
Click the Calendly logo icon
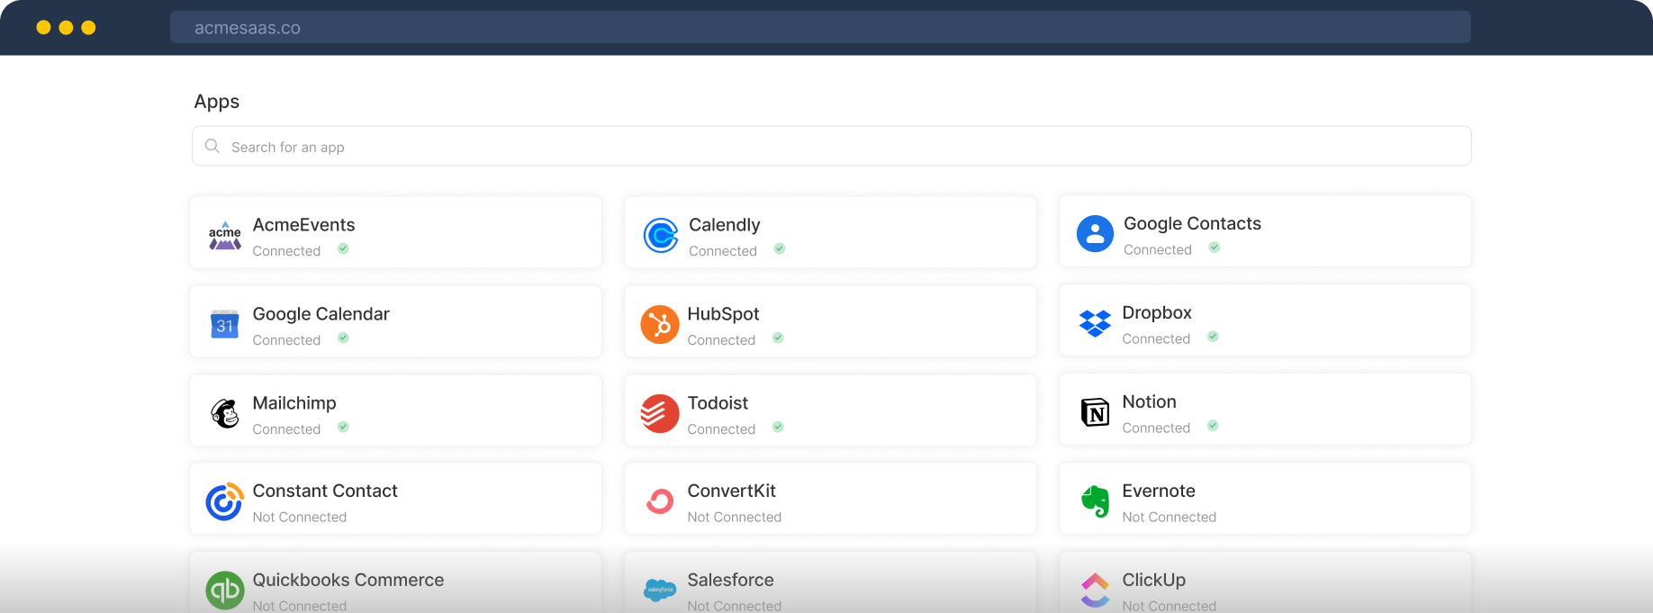tap(661, 236)
